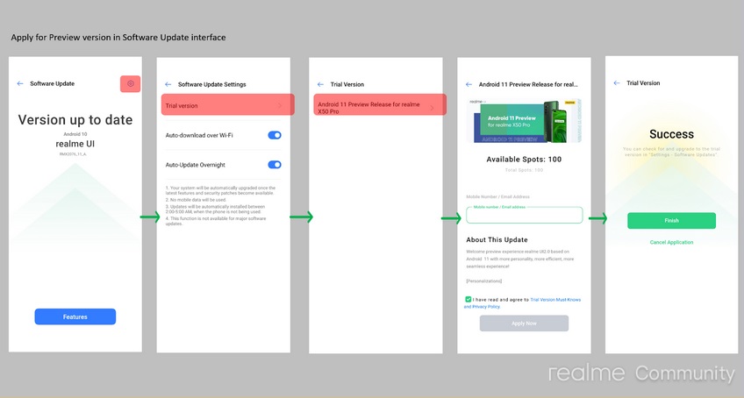
Task: Tap back arrow on the Success screen
Action: tap(617, 83)
